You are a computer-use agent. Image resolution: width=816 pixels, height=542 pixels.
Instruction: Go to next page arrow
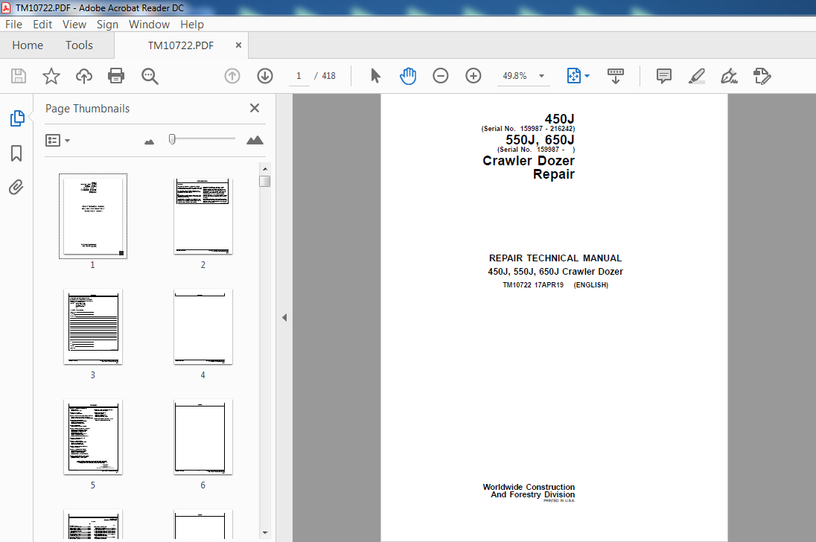click(265, 76)
